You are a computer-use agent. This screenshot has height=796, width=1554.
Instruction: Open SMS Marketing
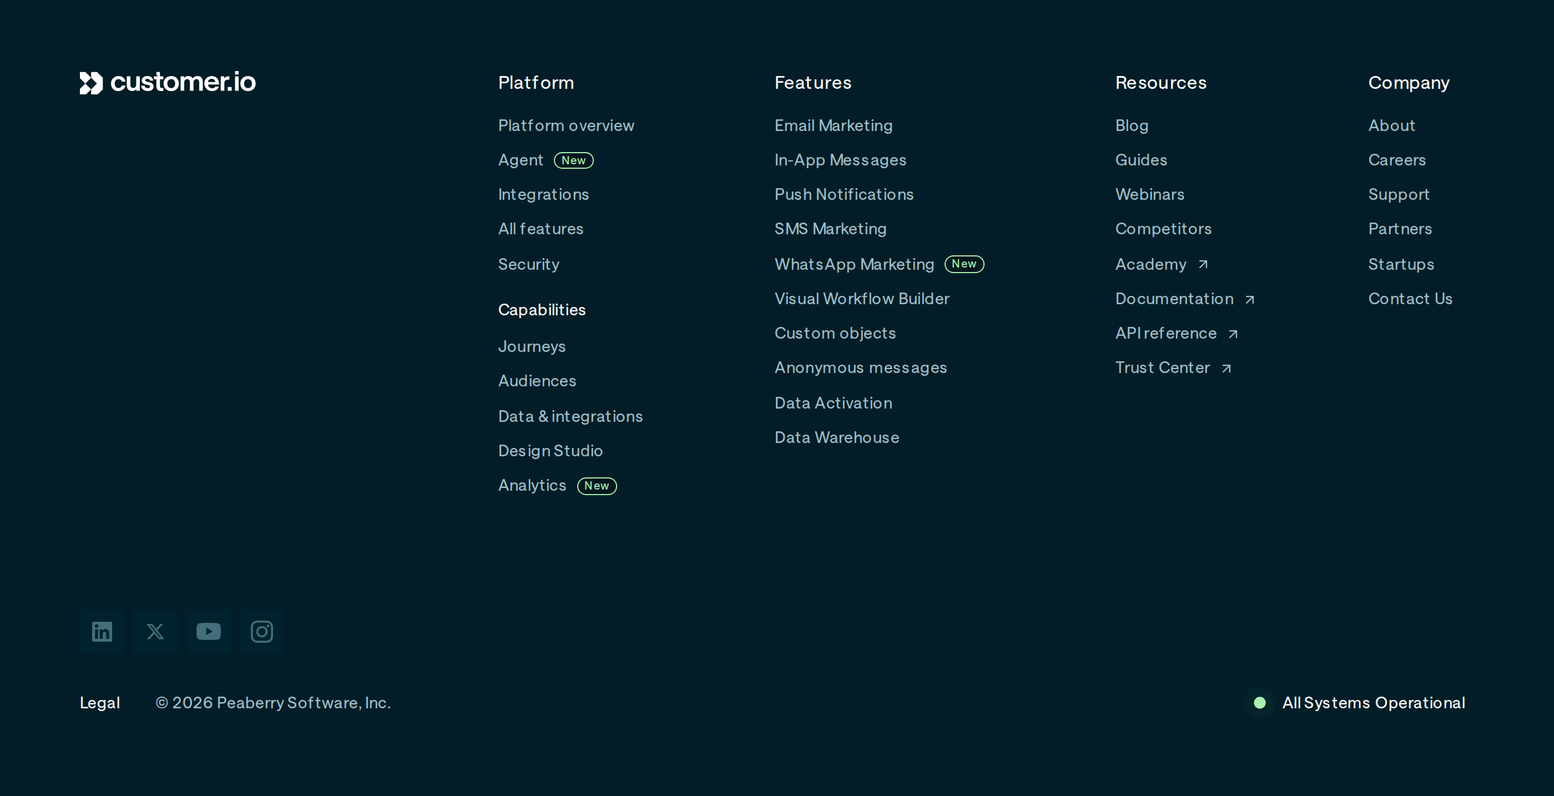(x=830, y=229)
